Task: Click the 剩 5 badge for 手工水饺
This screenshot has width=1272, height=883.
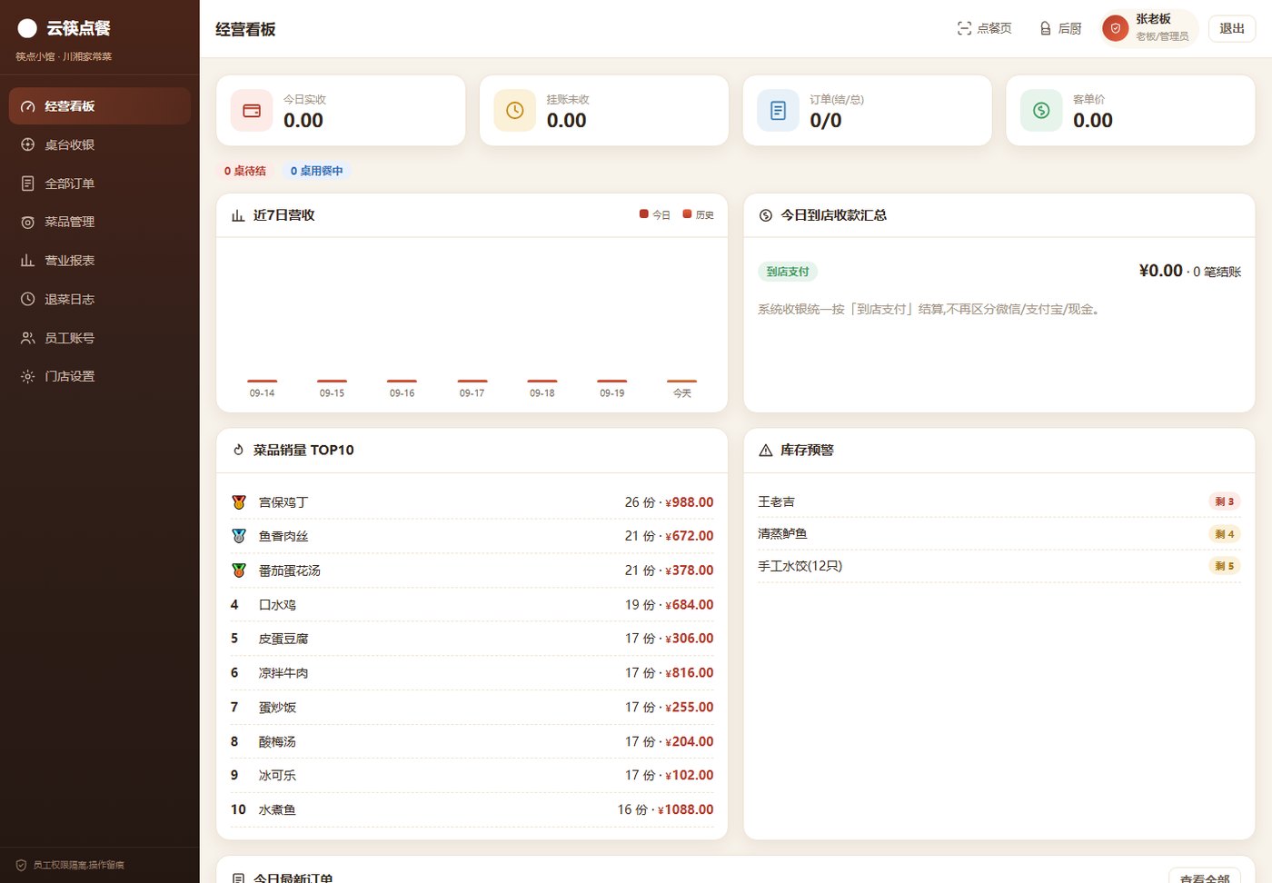Action: coord(1225,566)
